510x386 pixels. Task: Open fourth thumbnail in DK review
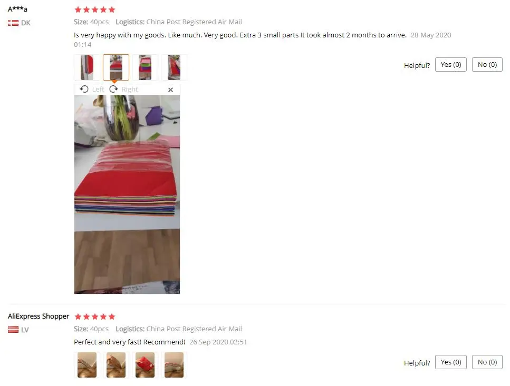coord(174,67)
